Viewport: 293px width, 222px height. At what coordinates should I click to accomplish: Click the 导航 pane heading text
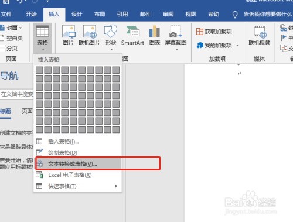click(9, 76)
